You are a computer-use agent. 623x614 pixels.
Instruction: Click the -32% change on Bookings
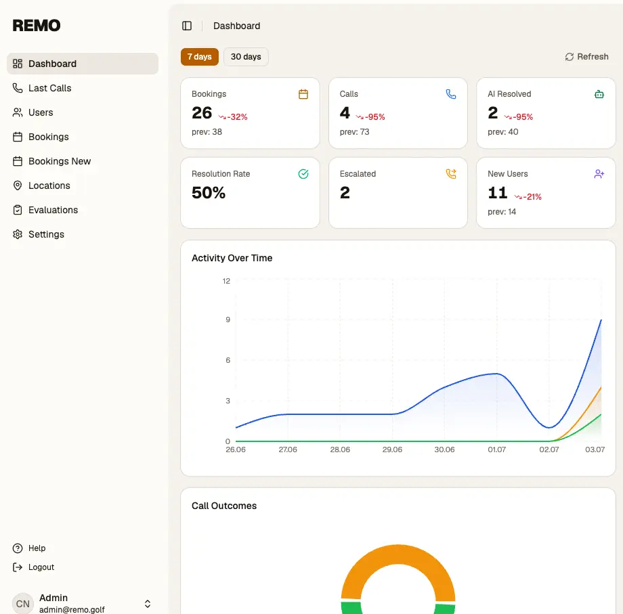coord(233,116)
